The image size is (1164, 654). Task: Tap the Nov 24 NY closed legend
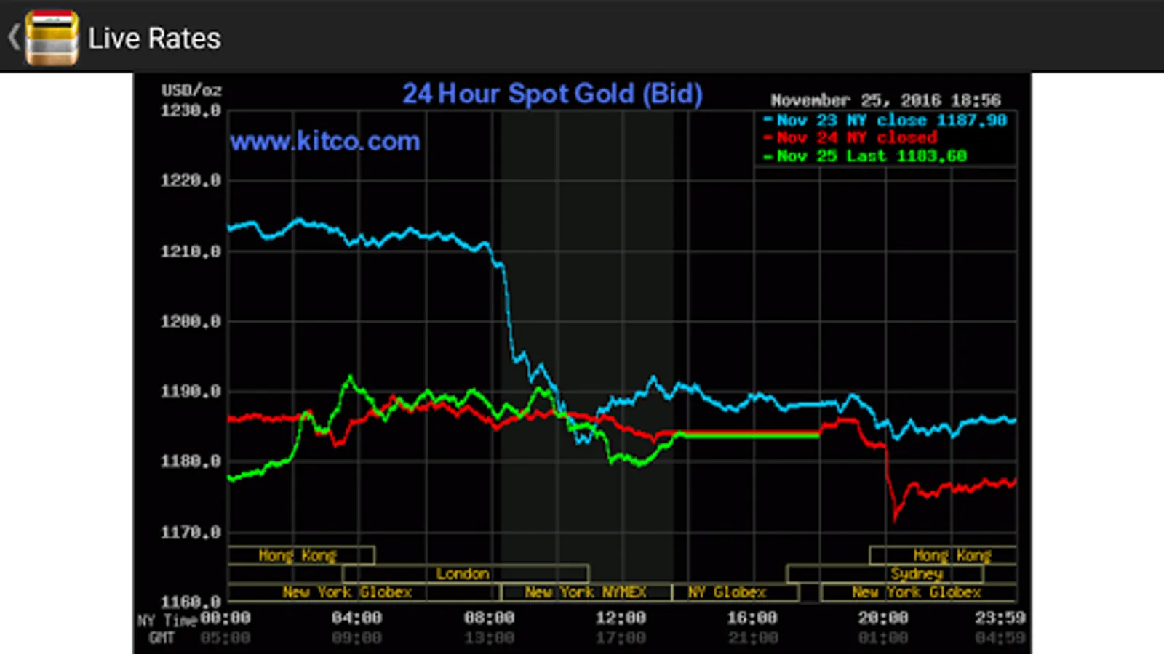coord(850,137)
